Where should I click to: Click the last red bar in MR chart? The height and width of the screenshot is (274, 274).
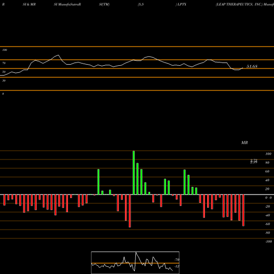click(243, 210)
